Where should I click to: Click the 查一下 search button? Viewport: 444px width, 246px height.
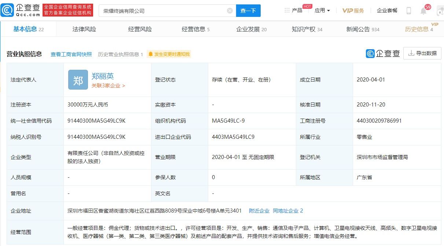[x=248, y=11]
